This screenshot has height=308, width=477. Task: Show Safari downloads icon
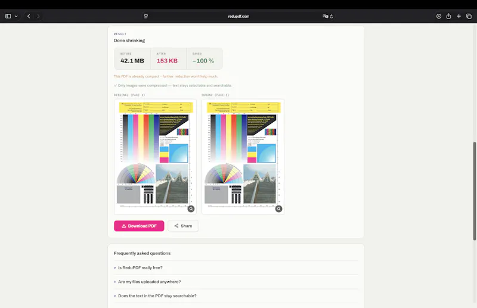(439, 16)
